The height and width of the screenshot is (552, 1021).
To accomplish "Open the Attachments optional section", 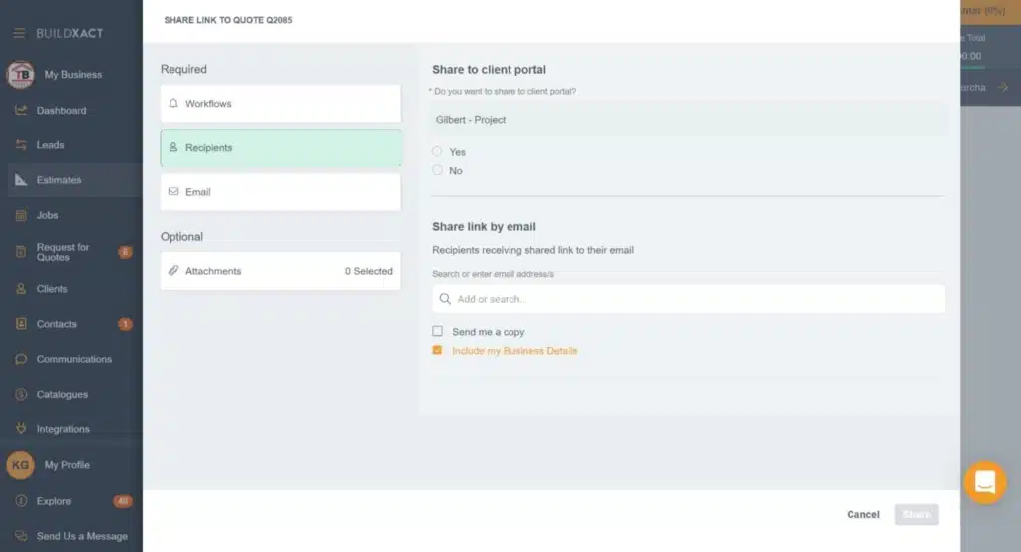I will [280, 271].
